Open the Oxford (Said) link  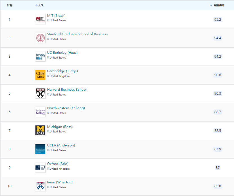[x=58, y=164]
